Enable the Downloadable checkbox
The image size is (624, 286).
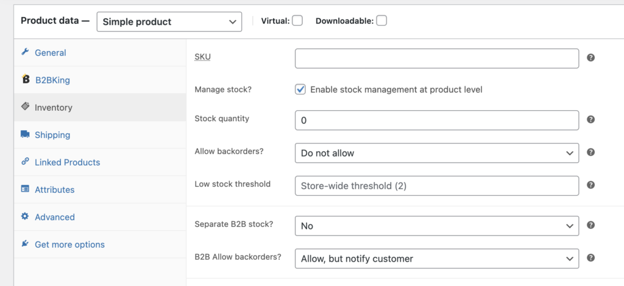click(x=381, y=21)
